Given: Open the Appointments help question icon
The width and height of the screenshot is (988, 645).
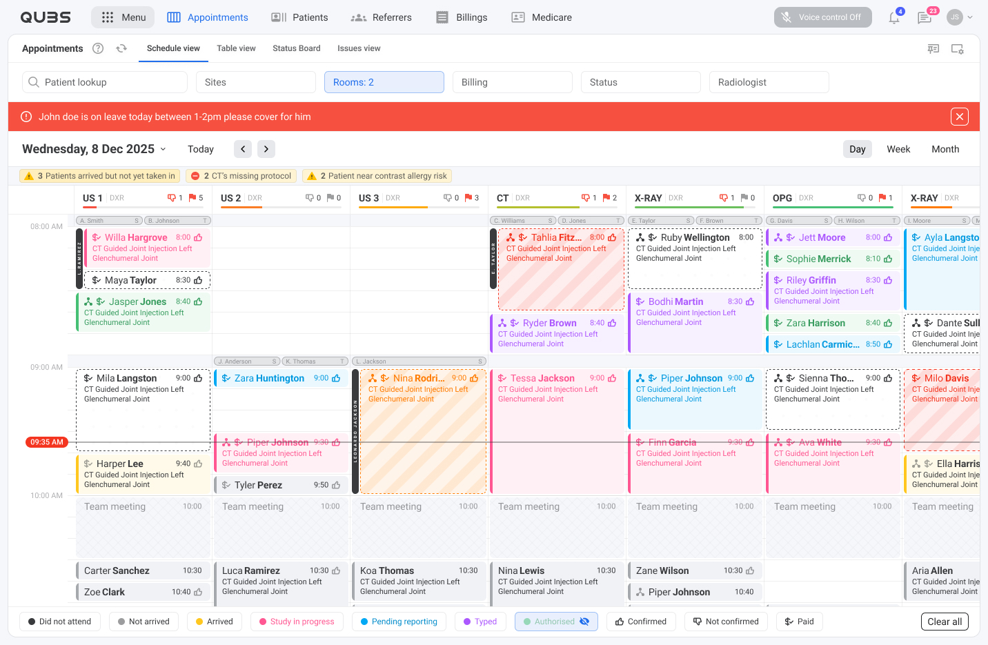Looking at the screenshot, I should coord(98,48).
